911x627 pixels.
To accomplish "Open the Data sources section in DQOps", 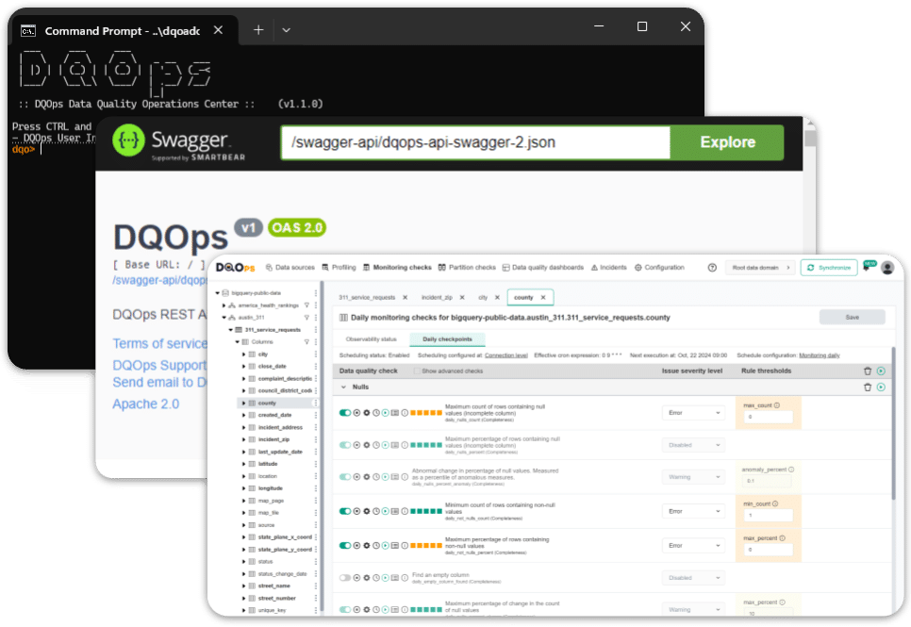I will pos(290,268).
